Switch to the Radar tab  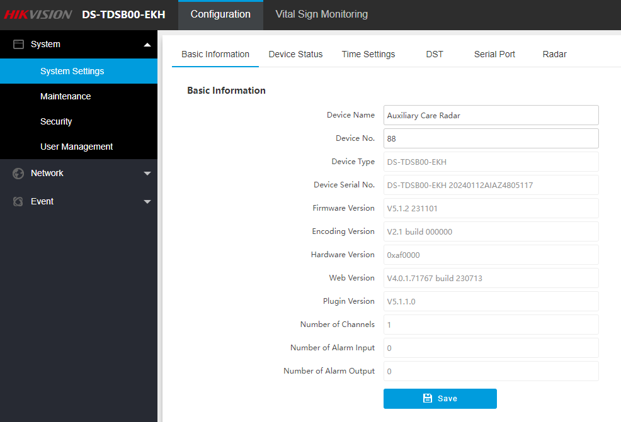[x=554, y=55]
